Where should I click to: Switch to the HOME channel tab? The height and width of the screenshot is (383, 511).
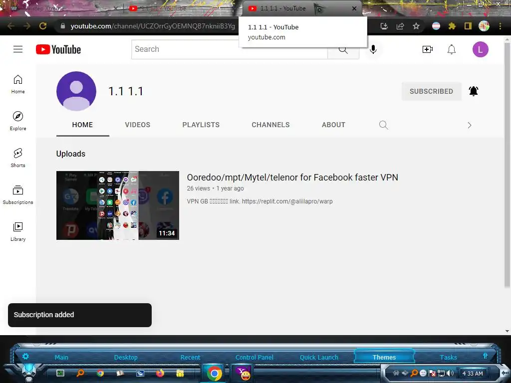tap(82, 125)
